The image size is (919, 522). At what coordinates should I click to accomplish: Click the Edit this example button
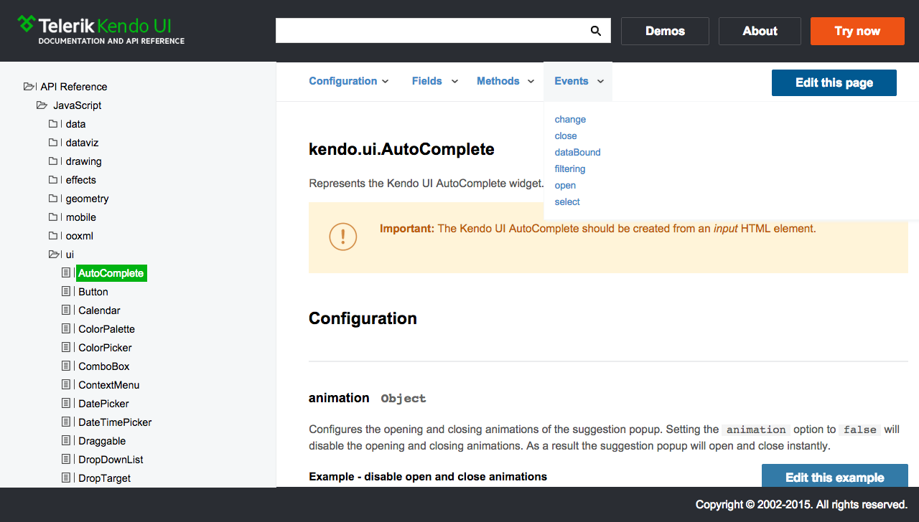point(835,477)
